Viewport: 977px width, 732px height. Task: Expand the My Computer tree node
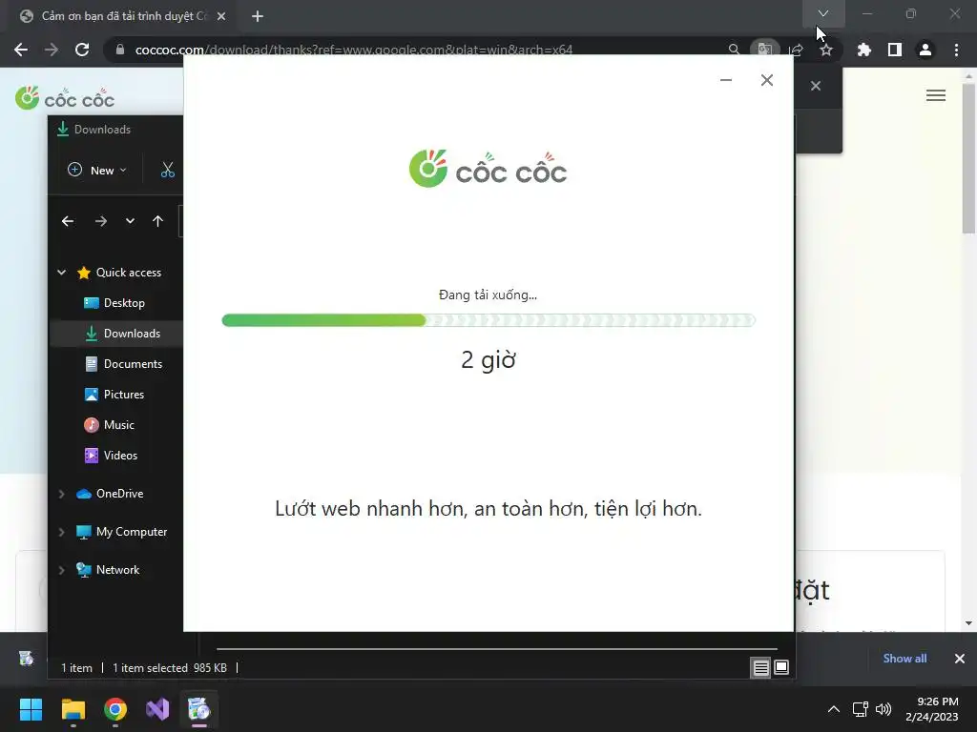click(x=62, y=532)
